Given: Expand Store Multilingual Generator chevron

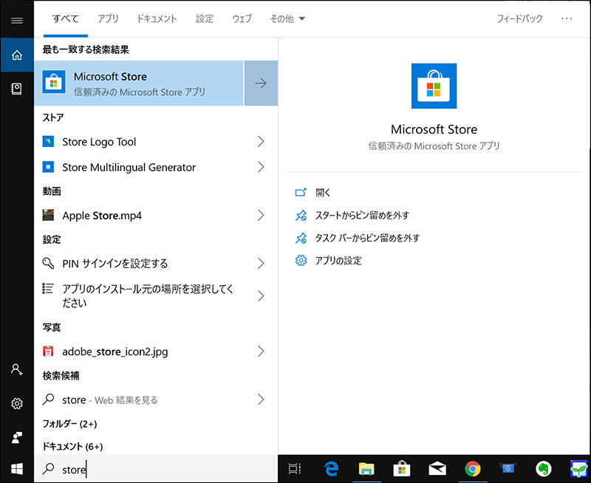Looking at the screenshot, I should (x=261, y=167).
